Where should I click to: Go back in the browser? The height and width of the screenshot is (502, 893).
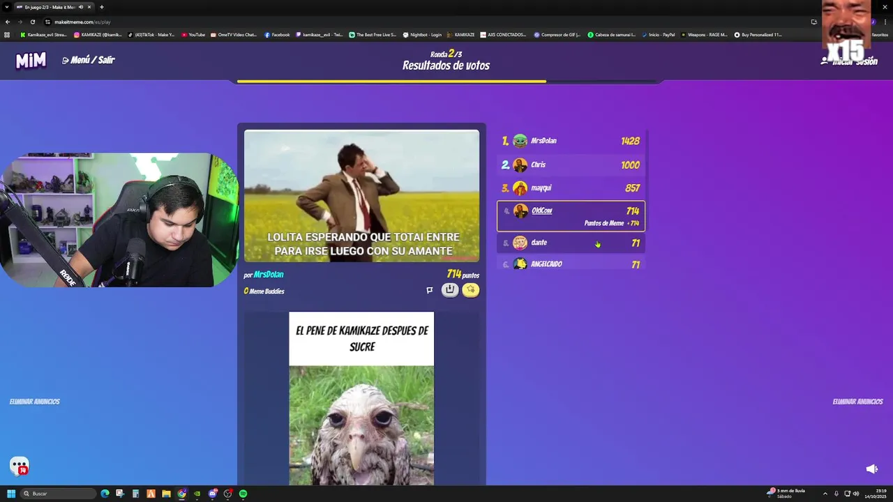pyautogui.click(x=8, y=22)
